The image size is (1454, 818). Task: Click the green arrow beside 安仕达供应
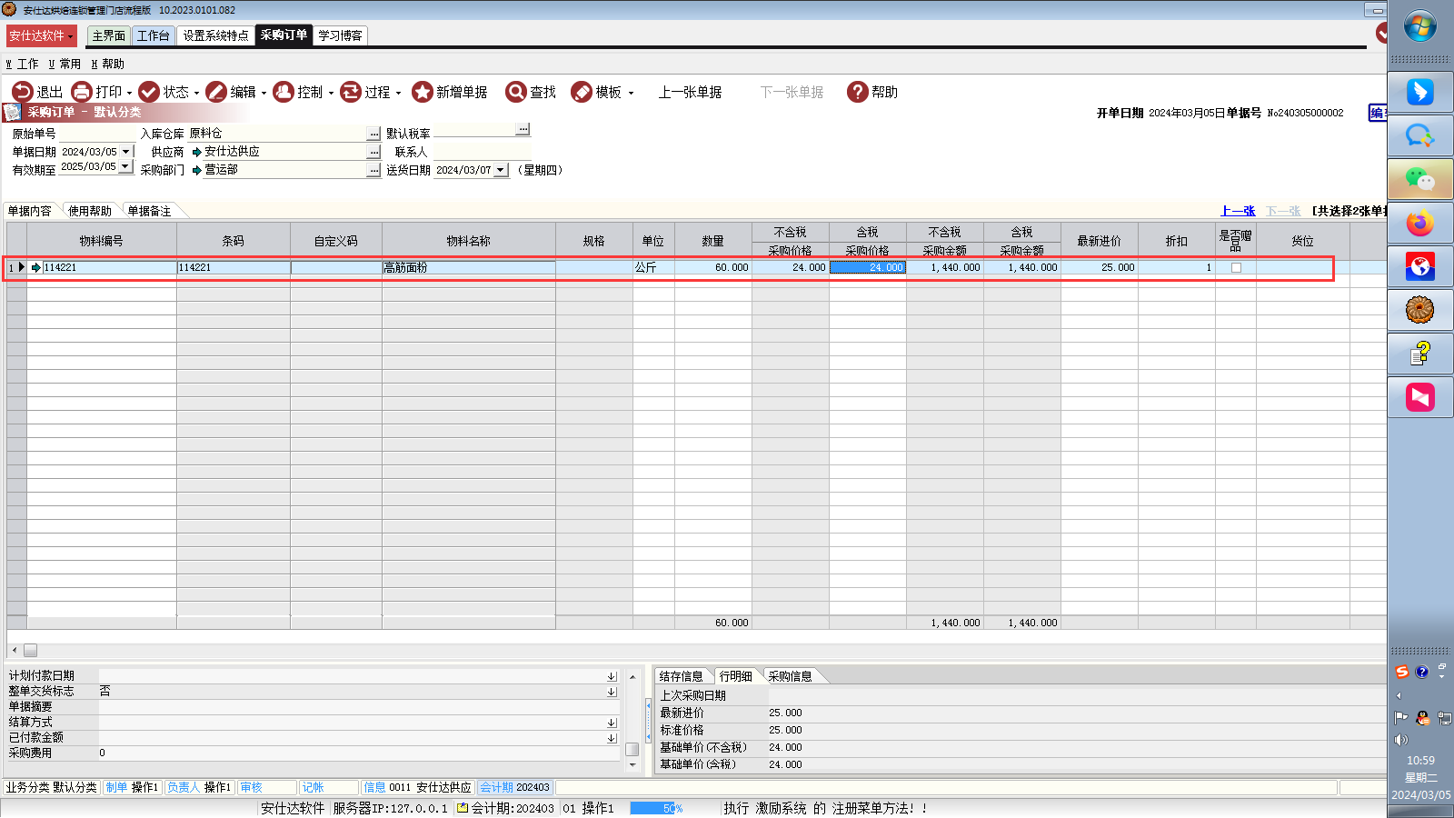[x=196, y=152]
